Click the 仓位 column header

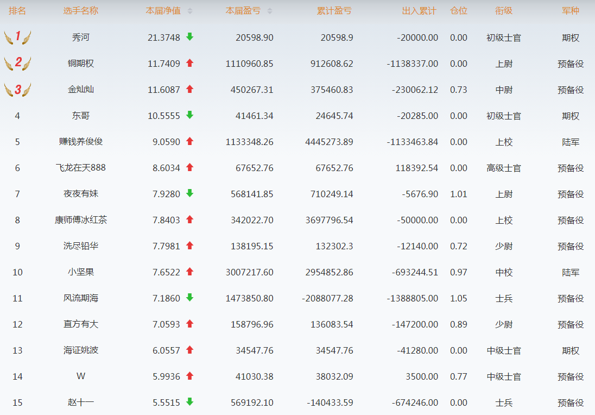coord(459,11)
